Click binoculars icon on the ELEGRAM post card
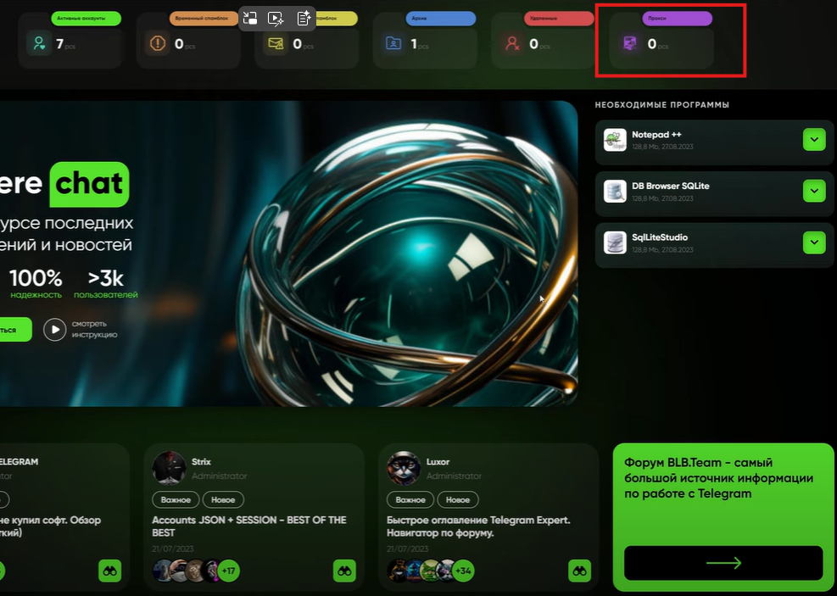 tap(110, 571)
